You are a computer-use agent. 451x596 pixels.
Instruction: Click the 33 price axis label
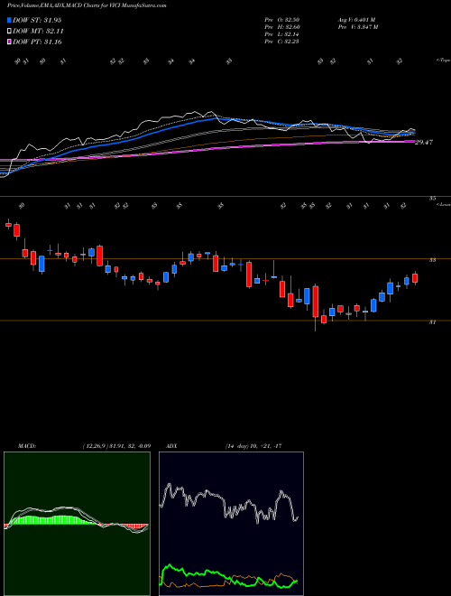[432, 260]
